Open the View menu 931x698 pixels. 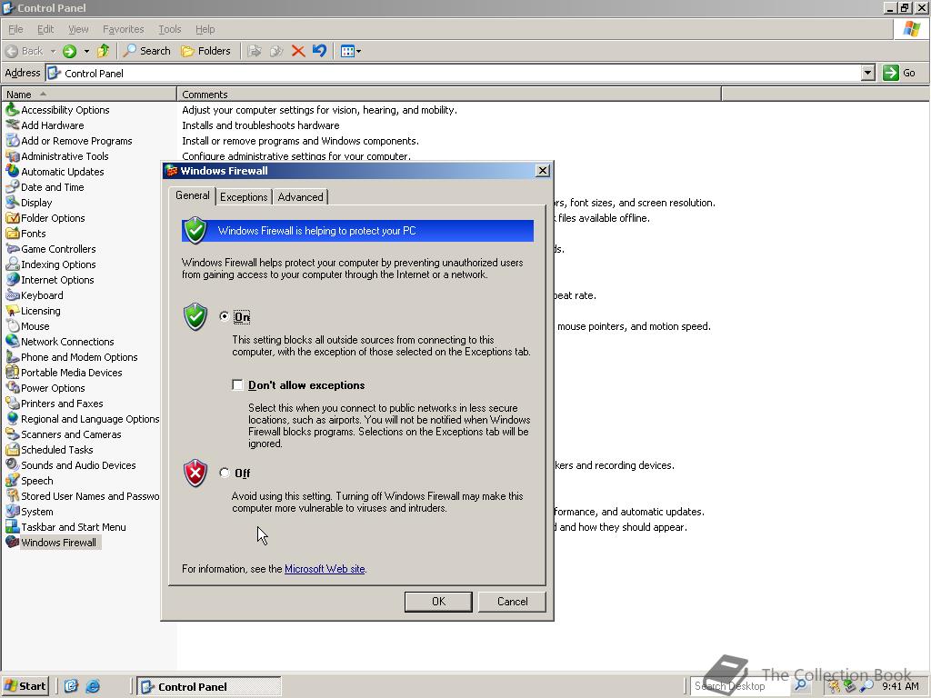coord(78,29)
